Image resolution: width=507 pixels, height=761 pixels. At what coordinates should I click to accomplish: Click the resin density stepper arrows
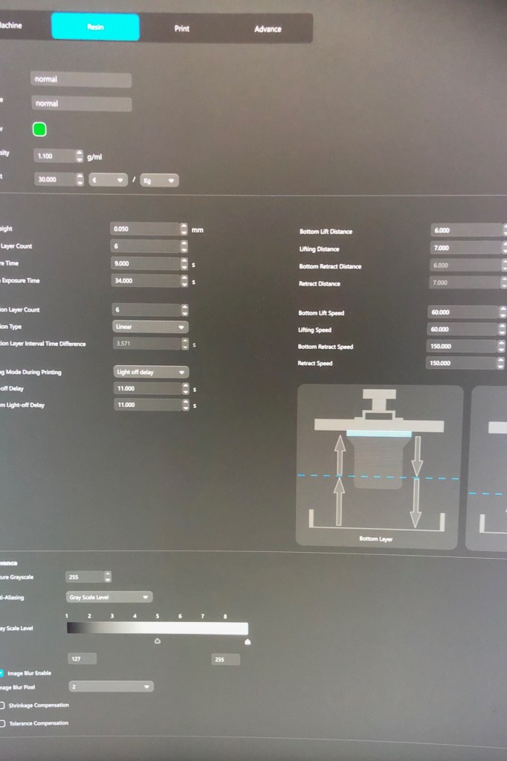point(80,156)
